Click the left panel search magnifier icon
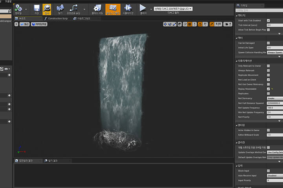Screen dimensions: 283x188 click(x=9, y=11)
